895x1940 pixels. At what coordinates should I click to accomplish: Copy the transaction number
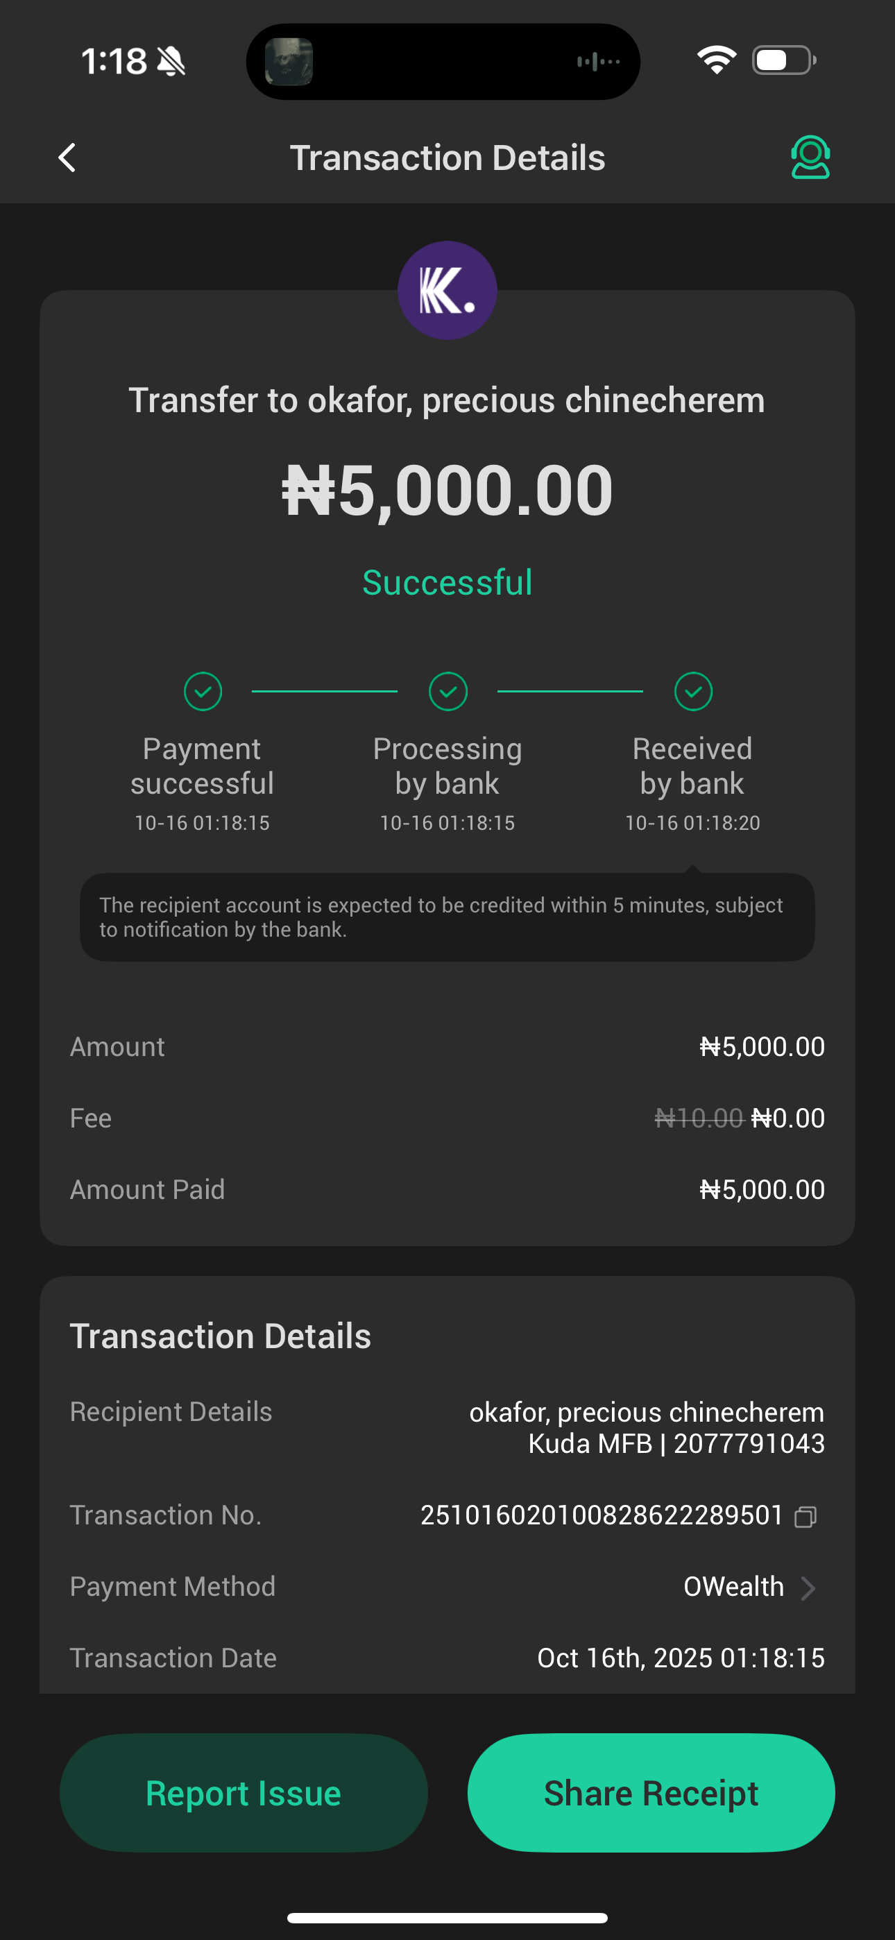pos(805,1516)
